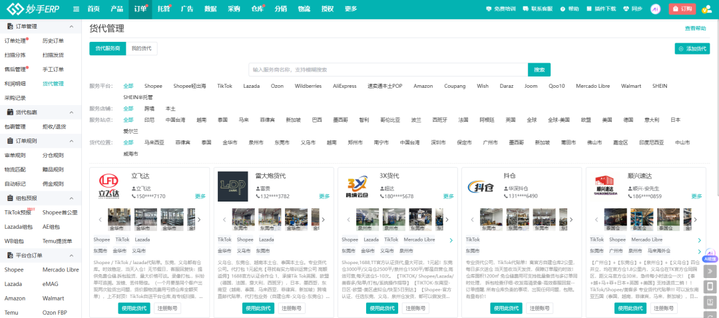The image size is (719, 318).
Task: Click the 订购 shopping bag button
Action: click(682, 9)
